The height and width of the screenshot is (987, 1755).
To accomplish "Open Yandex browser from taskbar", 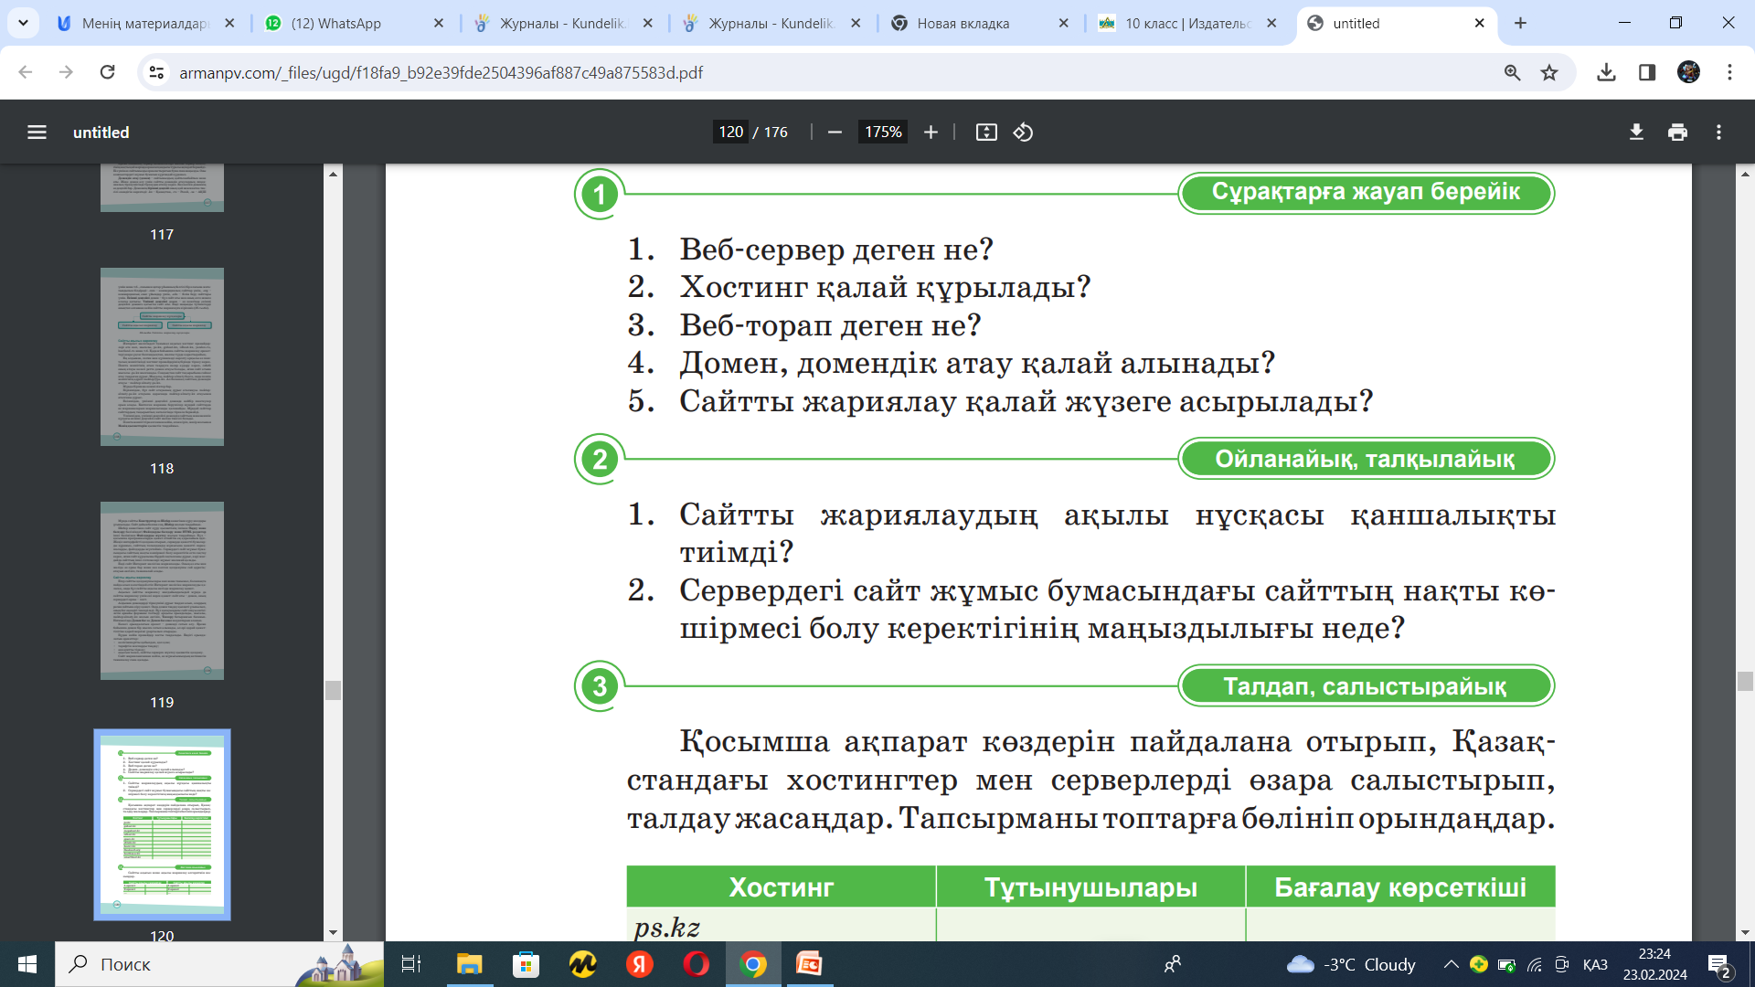I will point(640,964).
